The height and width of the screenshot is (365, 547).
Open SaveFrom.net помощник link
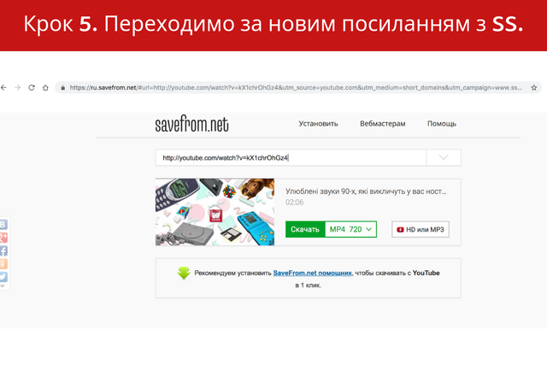[312, 273]
